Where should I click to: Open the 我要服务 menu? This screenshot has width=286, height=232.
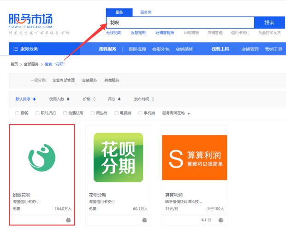[x=107, y=49]
